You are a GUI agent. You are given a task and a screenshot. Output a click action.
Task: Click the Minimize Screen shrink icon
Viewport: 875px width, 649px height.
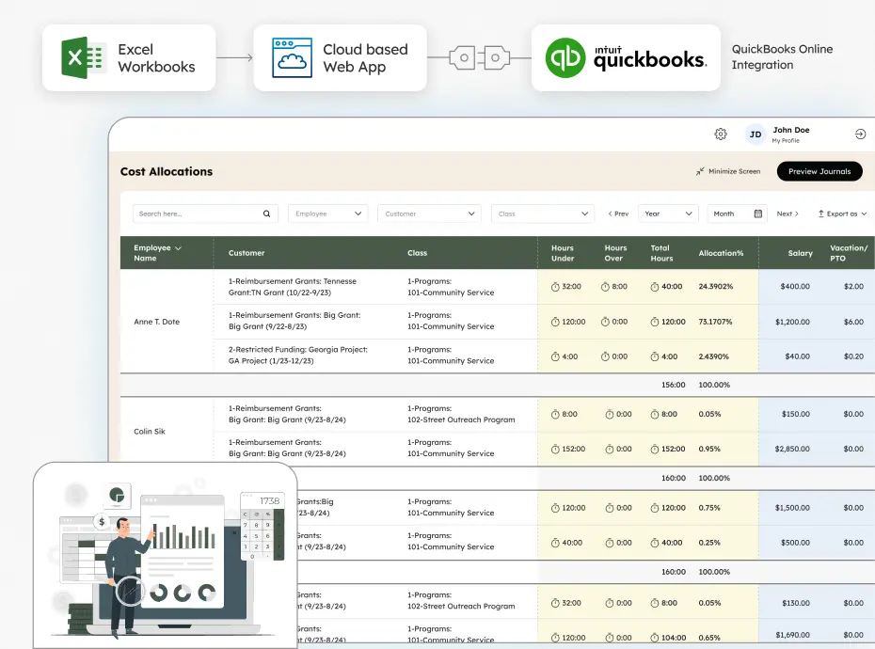coord(698,171)
